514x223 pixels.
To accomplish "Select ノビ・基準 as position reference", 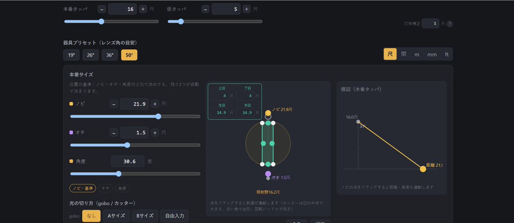I will tap(83, 188).
